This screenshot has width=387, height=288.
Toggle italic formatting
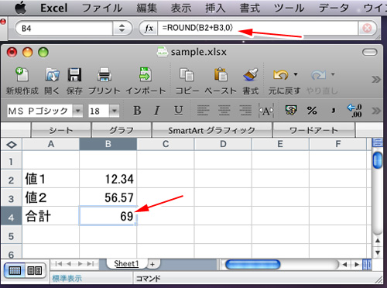(156, 111)
